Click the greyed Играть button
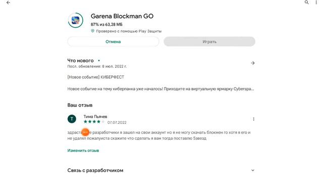Viewport: 323px width, 181px height. point(209,42)
